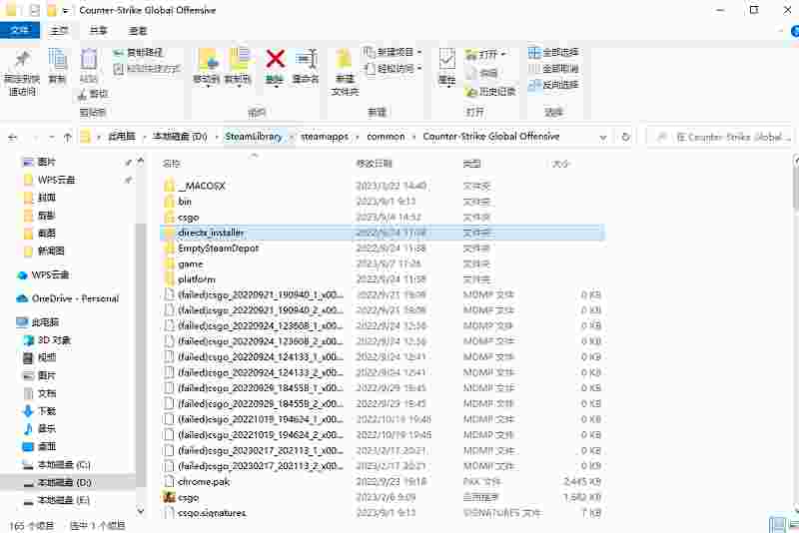Click 复制路径 in the ribbon

pyautogui.click(x=138, y=52)
